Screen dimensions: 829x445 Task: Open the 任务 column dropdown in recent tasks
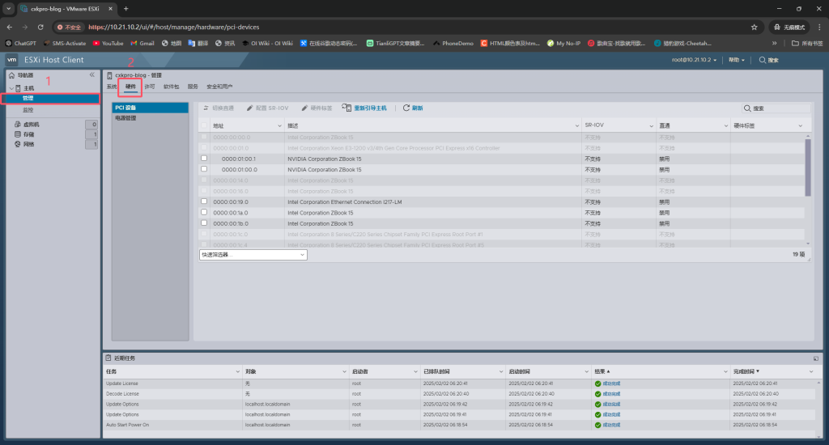click(x=237, y=371)
